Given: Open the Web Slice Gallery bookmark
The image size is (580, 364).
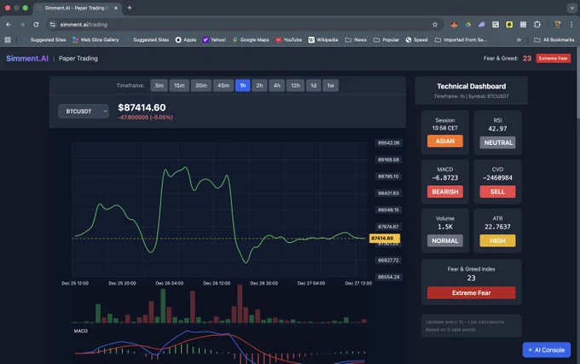Looking at the screenshot, I should 96,39.
